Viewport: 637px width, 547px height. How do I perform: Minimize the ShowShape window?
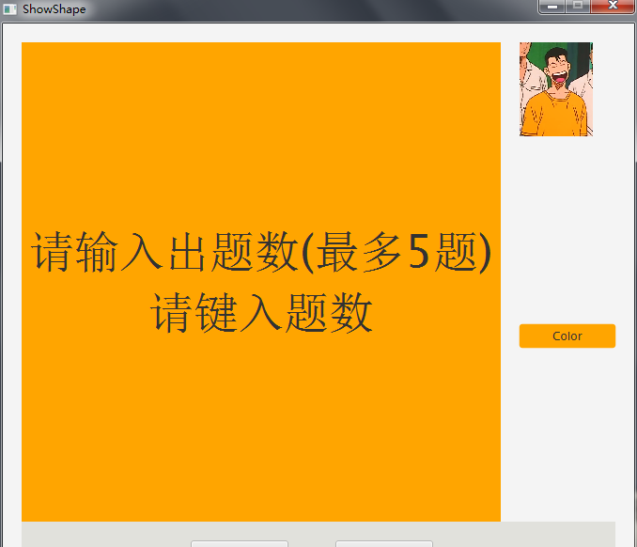[x=552, y=6]
